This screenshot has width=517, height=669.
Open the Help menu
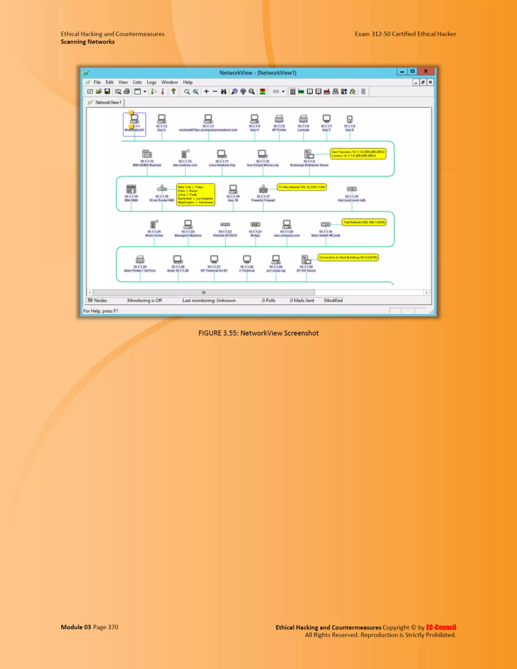click(188, 82)
